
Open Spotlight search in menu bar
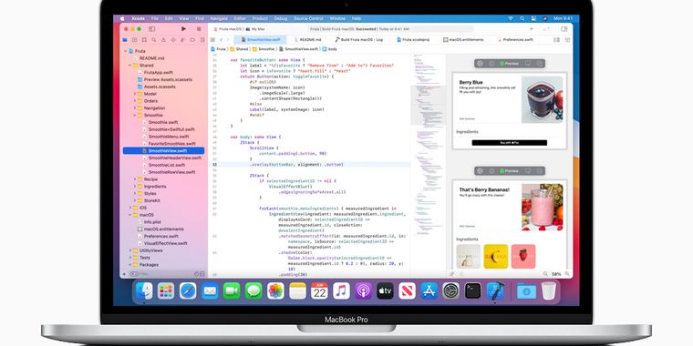pos(522,18)
